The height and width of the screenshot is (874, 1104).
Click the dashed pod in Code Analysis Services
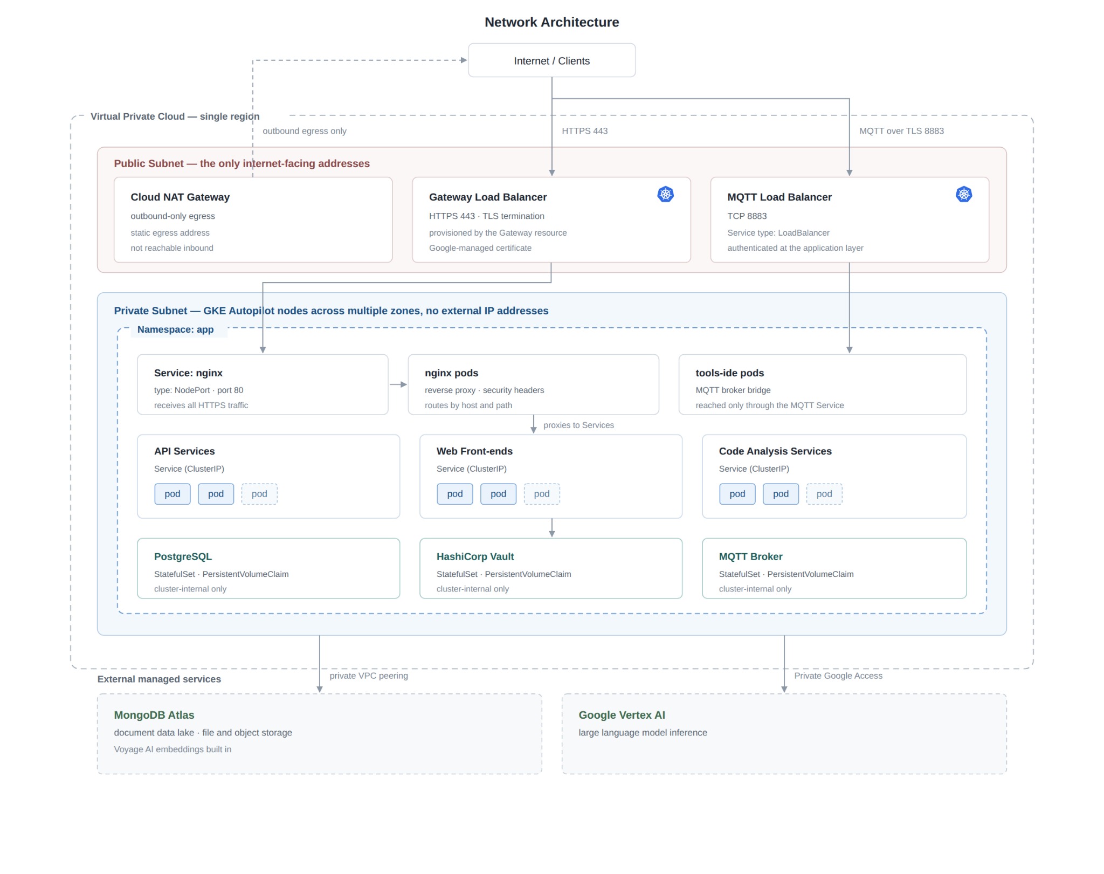(824, 494)
